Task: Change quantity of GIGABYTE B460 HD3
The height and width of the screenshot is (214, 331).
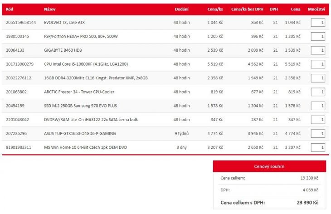Action: [x=318, y=50]
